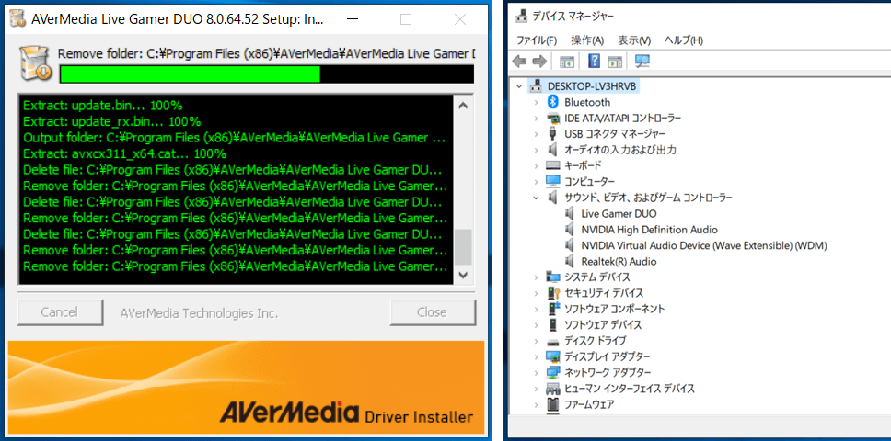Expand the Bluetooth category
The height and width of the screenshot is (441, 891).
[x=536, y=102]
